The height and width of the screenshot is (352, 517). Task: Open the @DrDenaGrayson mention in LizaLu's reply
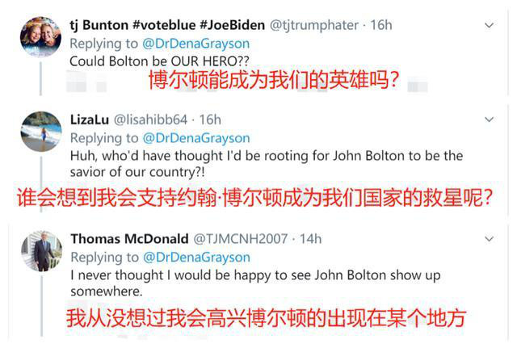196,137
